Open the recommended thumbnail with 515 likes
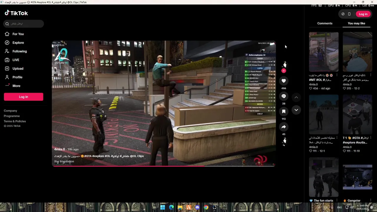This screenshot has height=212, width=377. (x=358, y=52)
